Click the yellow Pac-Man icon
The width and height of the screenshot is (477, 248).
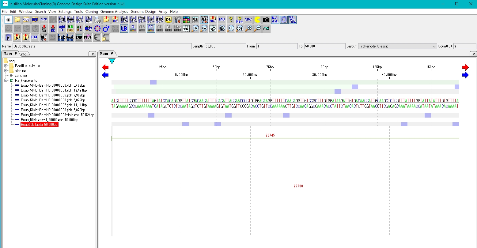(x=257, y=20)
